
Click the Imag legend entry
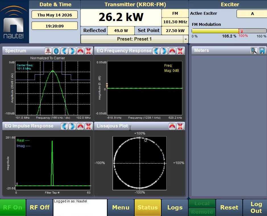[x=23, y=146]
